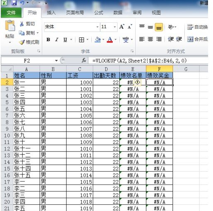Toggle italic formatting
Image resolution: width=213 pixels, height=211 pixels.
(x=57, y=40)
